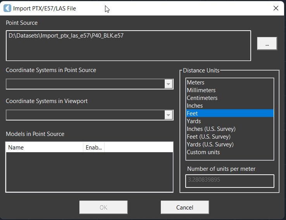Sort models by Name column header

44,148
